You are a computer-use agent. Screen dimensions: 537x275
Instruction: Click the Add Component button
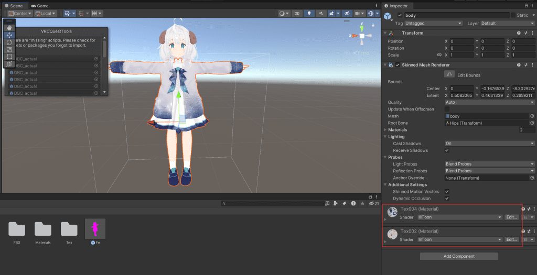pos(459,256)
